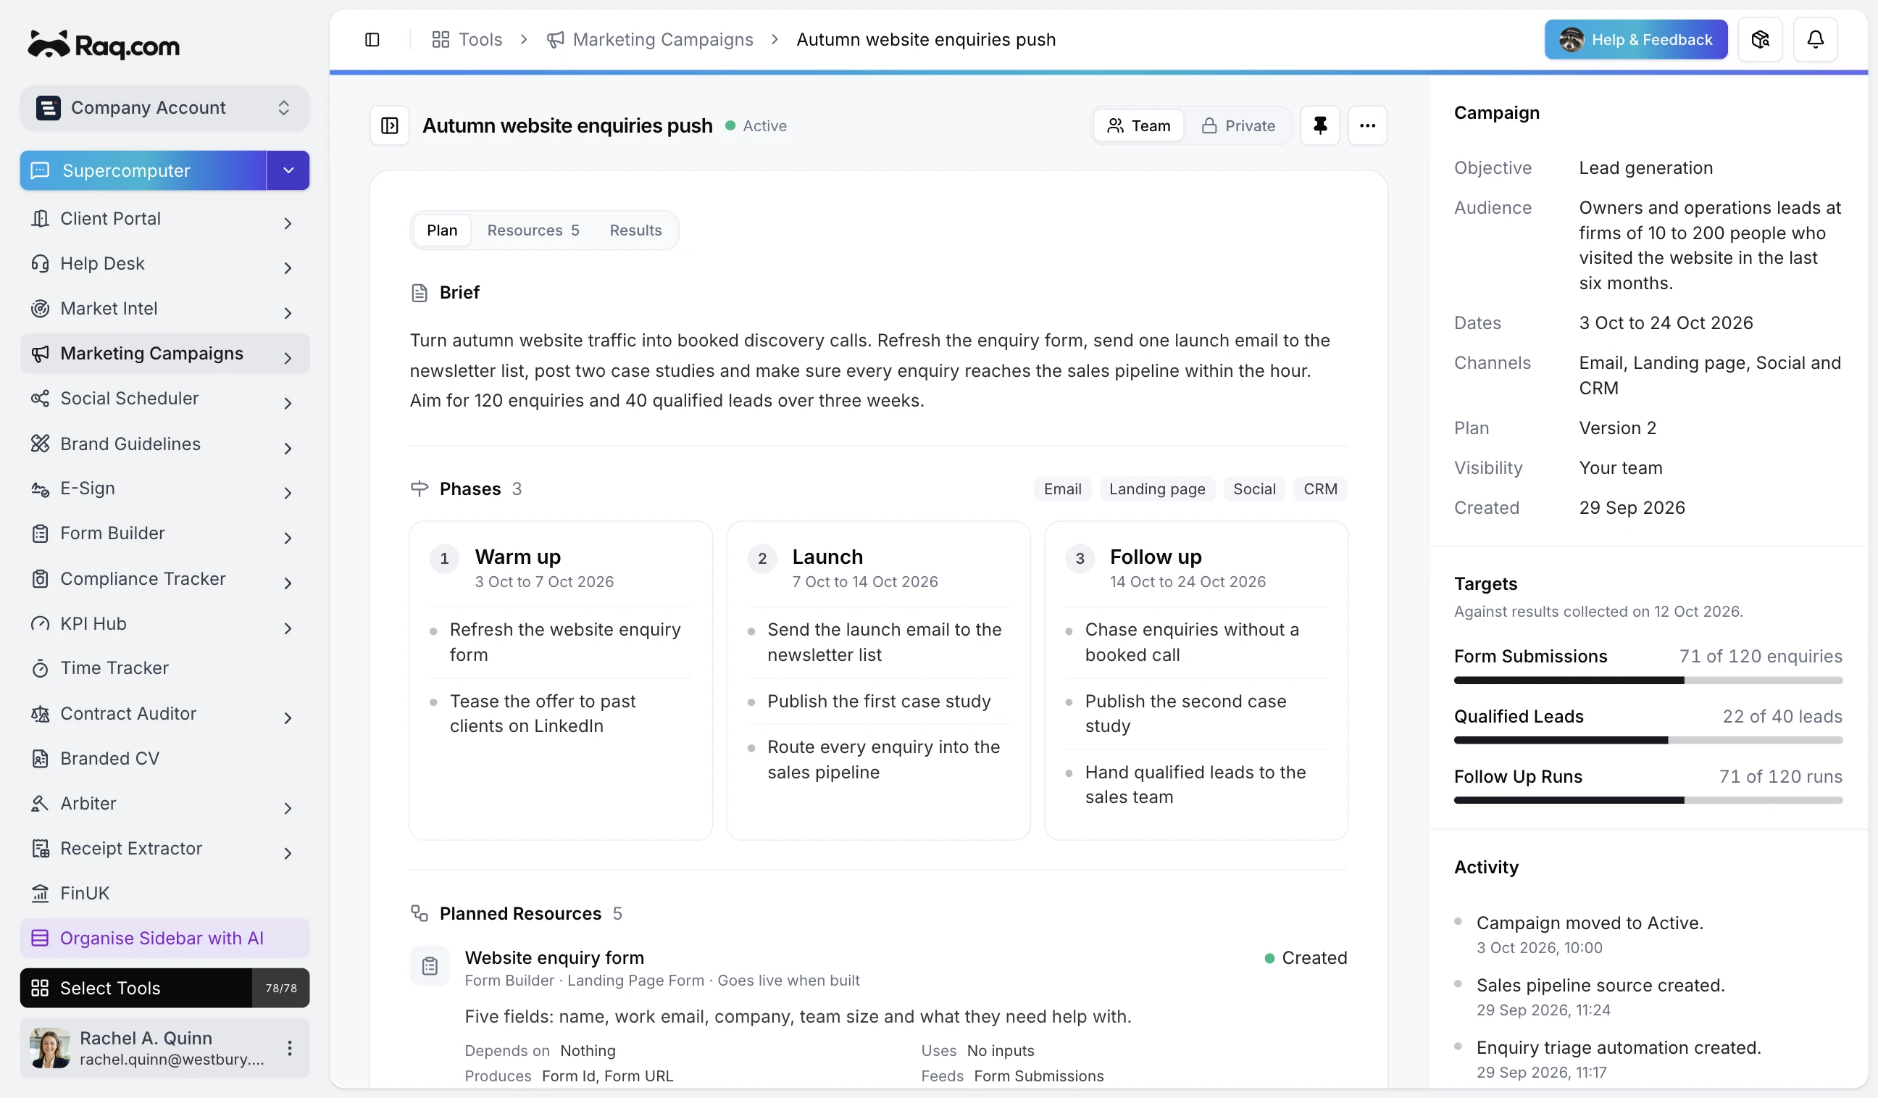This screenshot has height=1098, width=1878.
Task: Open Branded CV tool
Action: (x=164, y=758)
